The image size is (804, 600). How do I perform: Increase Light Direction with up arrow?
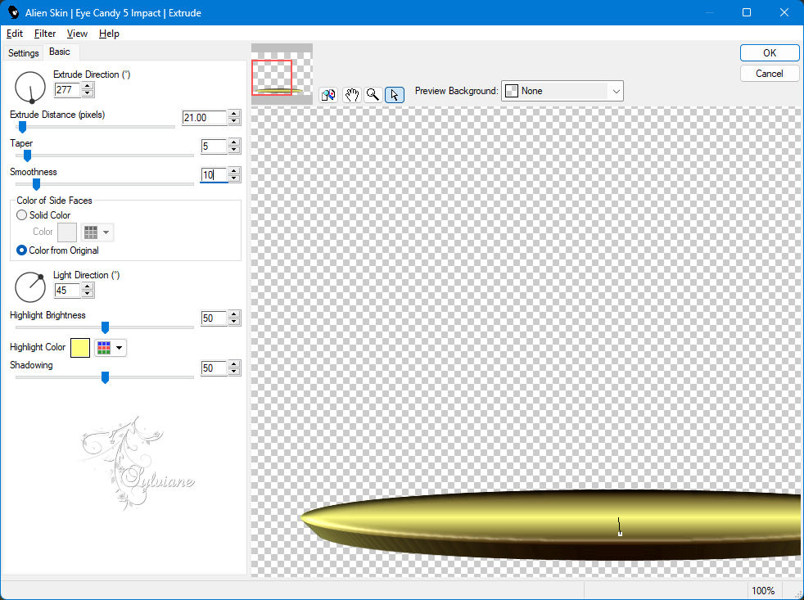[88, 286]
